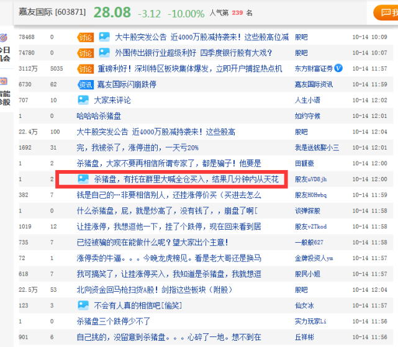Open author profile 嘉友国际资讯

tap(314, 84)
